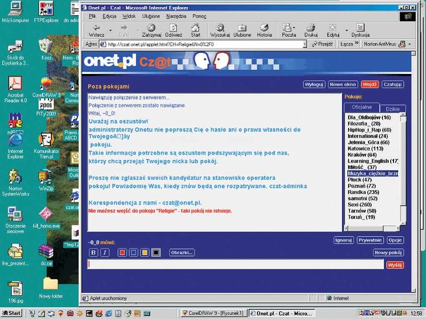The height and width of the screenshot is (319, 426).
Task: Open the Nowy folder desktop folder
Action: click(x=50, y=288)
